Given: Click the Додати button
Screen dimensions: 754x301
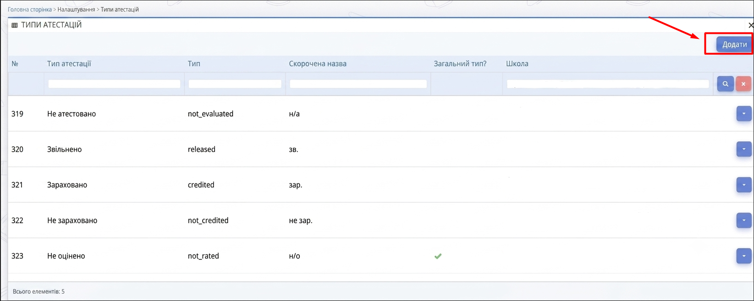Looking at the screenshot, I should coord(734,44).
